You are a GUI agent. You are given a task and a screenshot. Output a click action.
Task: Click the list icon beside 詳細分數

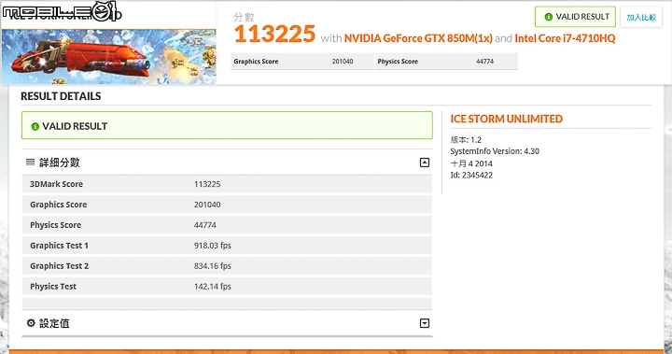(30, 163)
